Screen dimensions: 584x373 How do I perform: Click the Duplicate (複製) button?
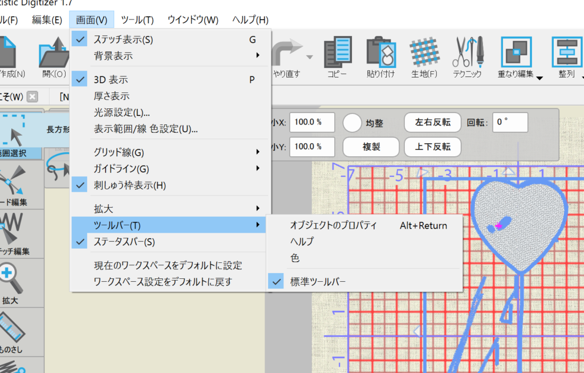[x=371, y=147]
